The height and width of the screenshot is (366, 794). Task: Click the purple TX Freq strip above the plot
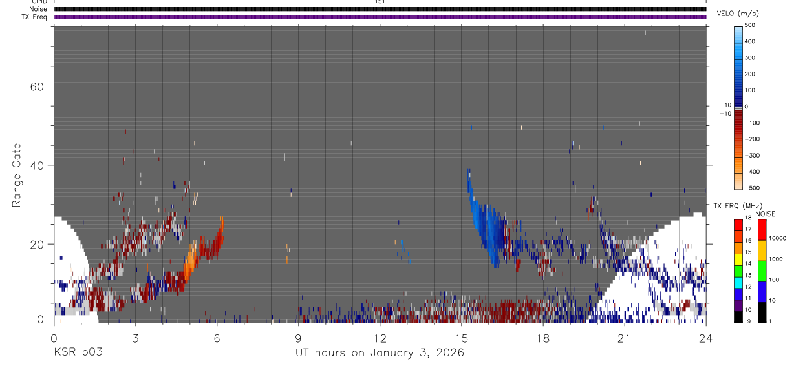pyautogui.click(x=380, y=17)
